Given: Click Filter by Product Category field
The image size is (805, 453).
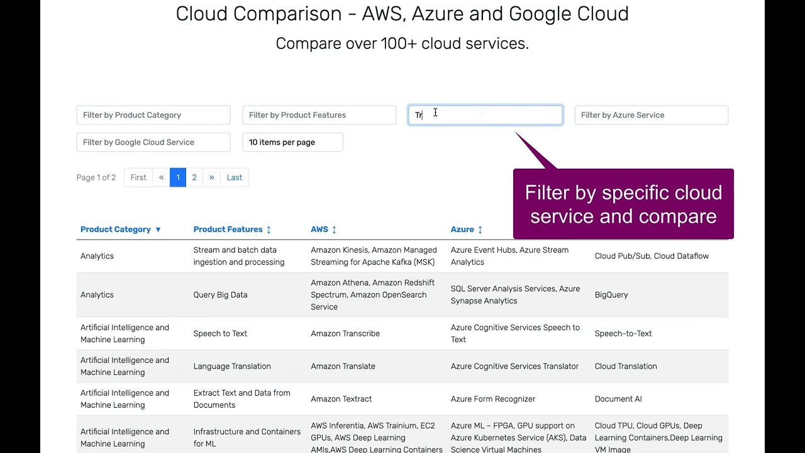Looking at the screenshot, I should 153,115.
